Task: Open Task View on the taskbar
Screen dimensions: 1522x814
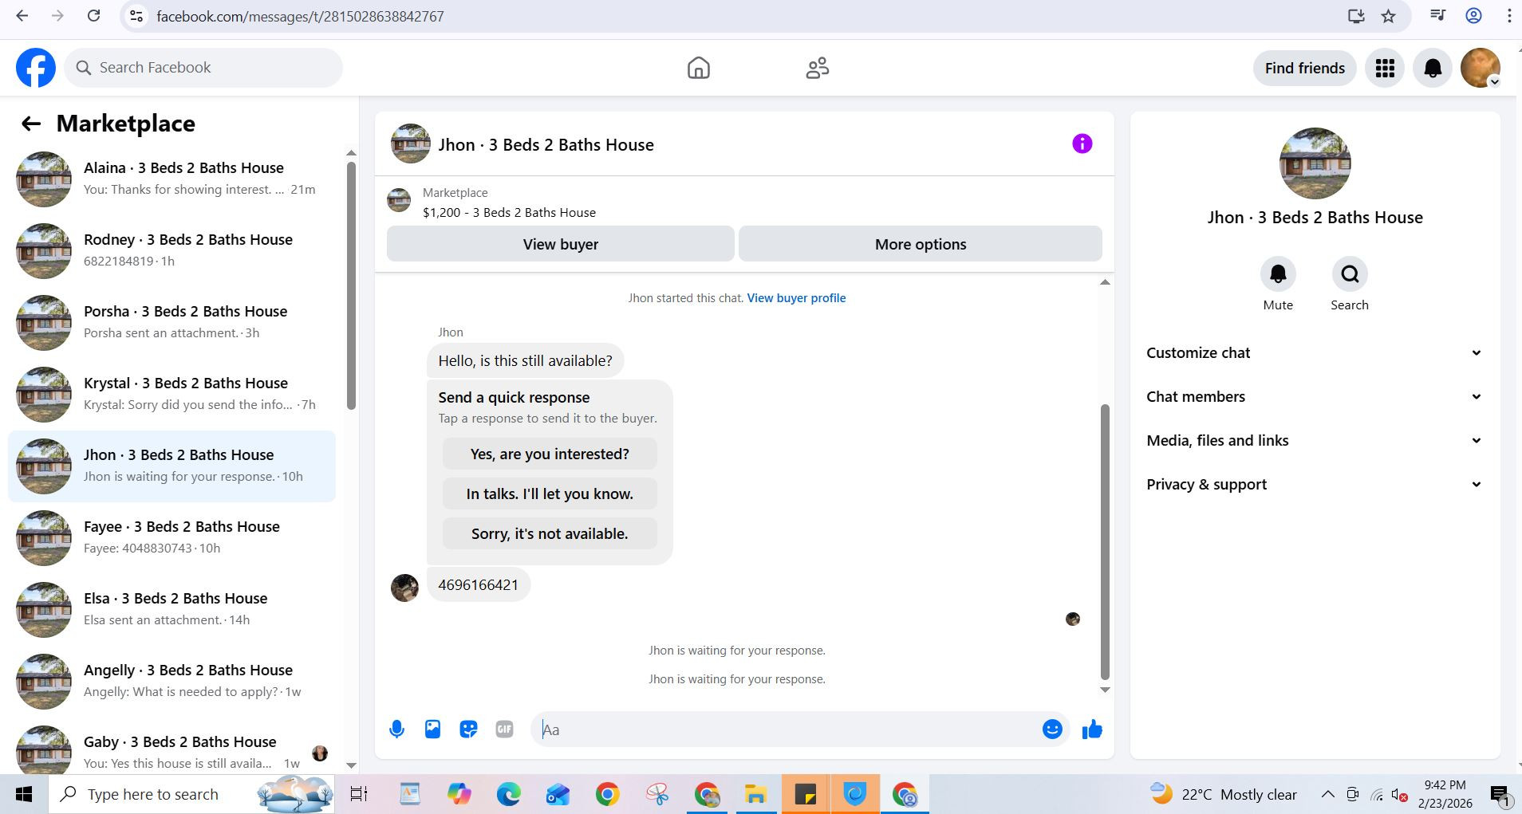Action: pos(359,794)
